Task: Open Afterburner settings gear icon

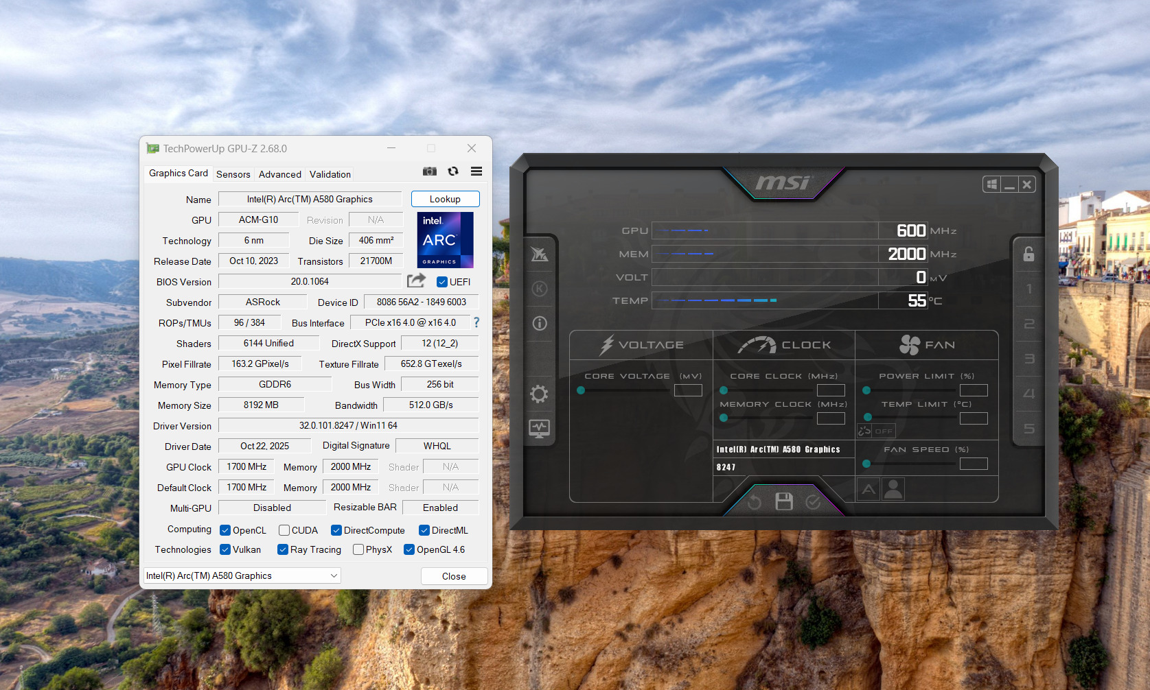Action: 540,394
